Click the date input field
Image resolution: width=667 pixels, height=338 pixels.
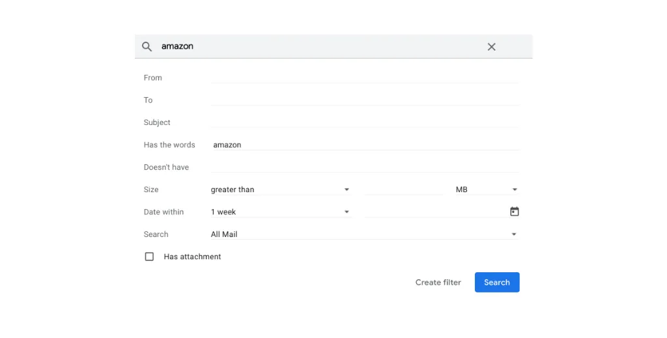tap(436, 212)
